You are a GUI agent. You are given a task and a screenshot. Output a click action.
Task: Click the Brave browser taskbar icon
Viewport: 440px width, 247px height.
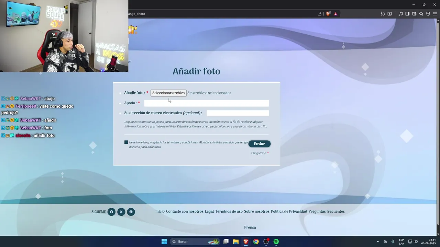click(x=246, y=242)
